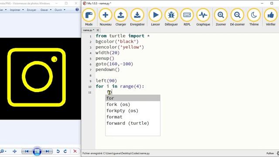
Task: Click code line pencolor('yellow')
Action: tap(119, 47)
